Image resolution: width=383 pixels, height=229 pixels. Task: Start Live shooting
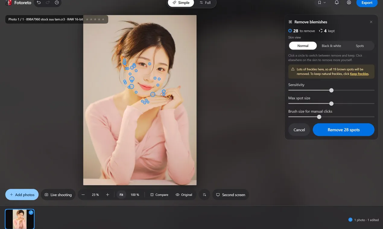pyautogui.click(x=58, y=195)
